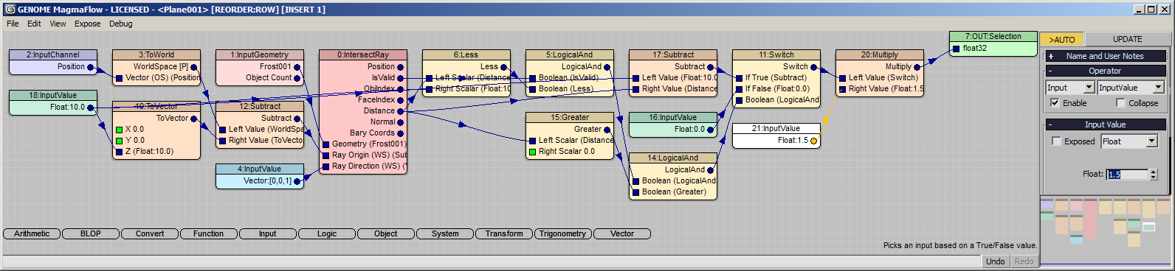The width and height of the screenshot is (1175, 271).
Task: Select the Function category tab
Action: [x=209, y=233]
